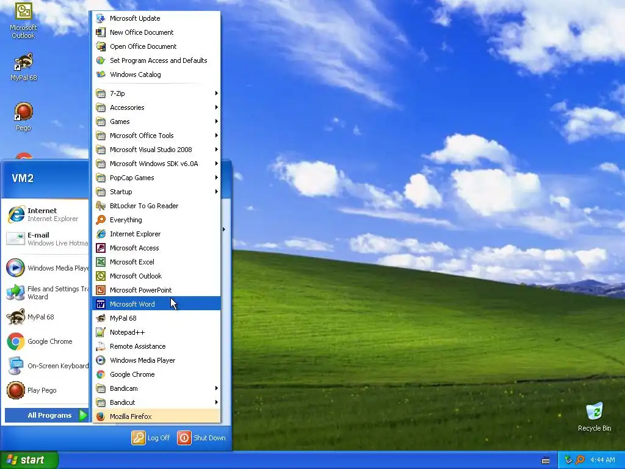The image size is (625, 469).
Task: Click the Log Off button
Action: coord(151,438)
